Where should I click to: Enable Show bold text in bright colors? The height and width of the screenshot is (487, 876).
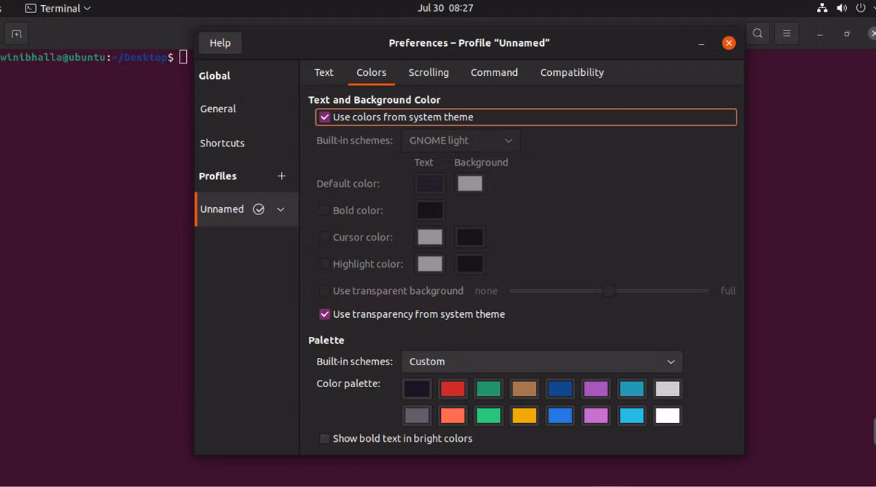324,438
